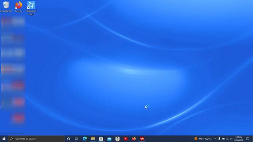253x142 pixels.
Task: Launch Firefox from the taskbar
Action: pos(134,138)
